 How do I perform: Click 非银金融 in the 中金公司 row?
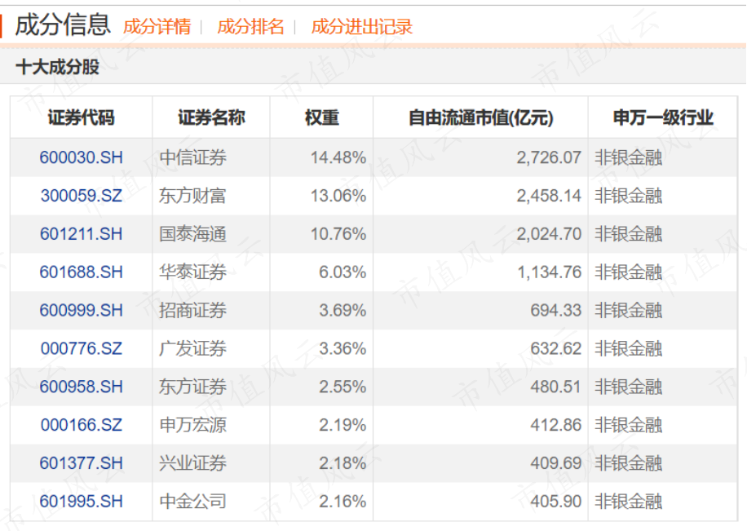tap(629, 502)
